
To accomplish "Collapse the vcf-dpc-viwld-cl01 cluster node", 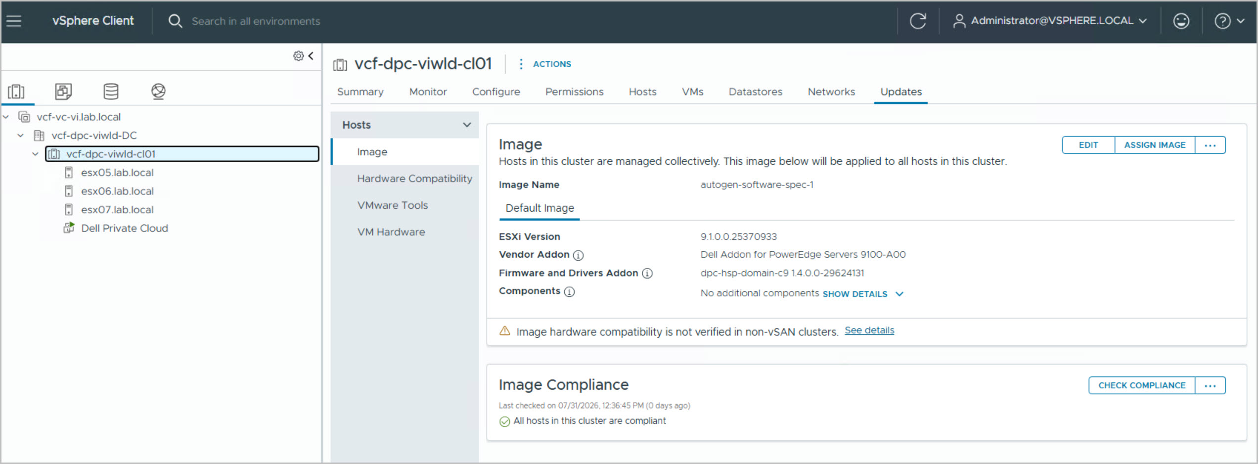I will coord(36,154).
